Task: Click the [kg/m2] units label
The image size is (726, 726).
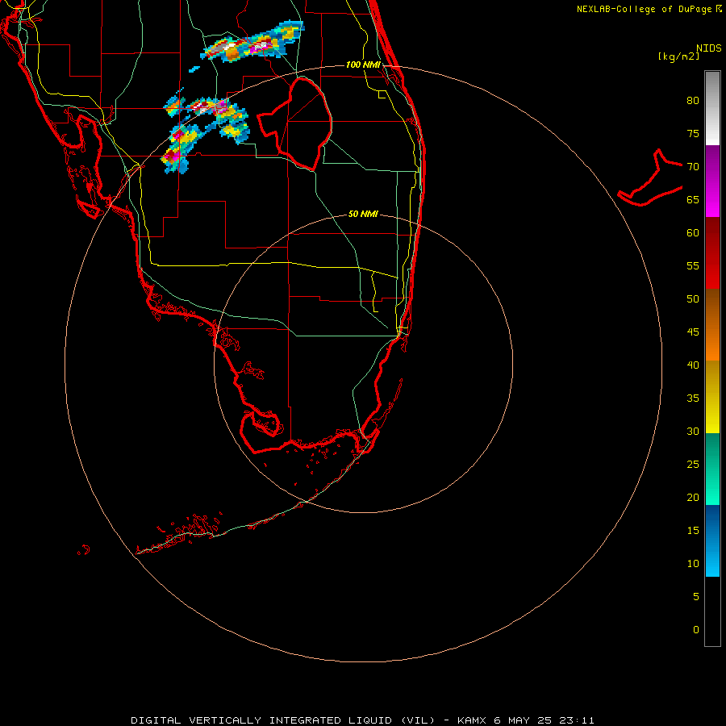Action: tap(679, 56)
